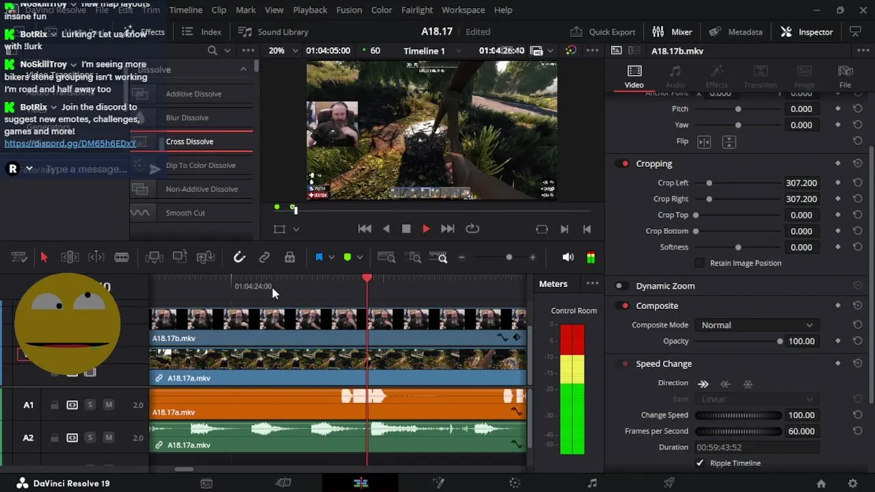875x492 pixels.
Task: Activate the Trim Edit Mode tool
Action: click(x=70, y=257)
